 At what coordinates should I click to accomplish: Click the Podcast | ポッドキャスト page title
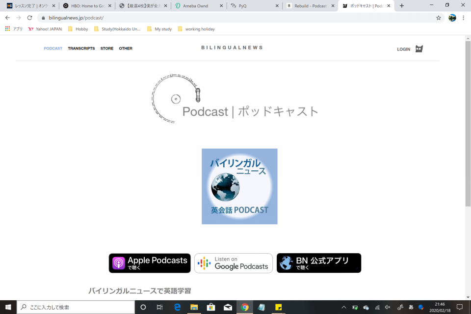250,111
